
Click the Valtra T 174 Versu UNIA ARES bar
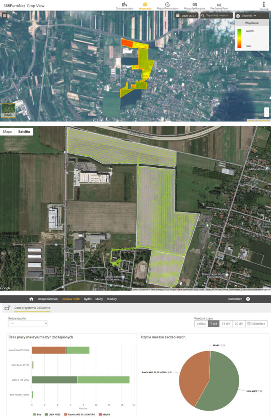coord(55,379)
